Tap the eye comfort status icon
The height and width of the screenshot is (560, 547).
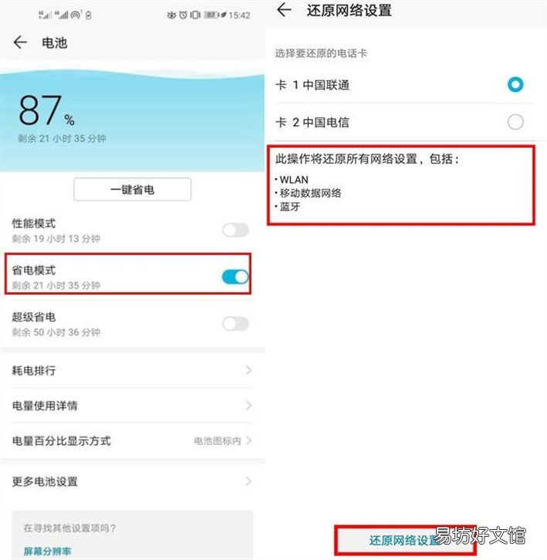tap(171, 15)
